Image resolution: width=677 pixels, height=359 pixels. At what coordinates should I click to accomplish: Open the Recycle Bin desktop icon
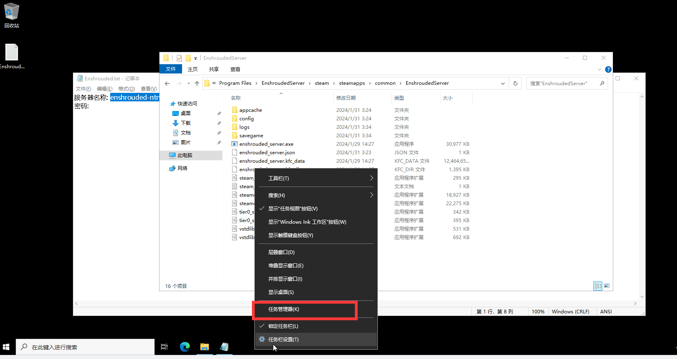click(x=12, y=16)
